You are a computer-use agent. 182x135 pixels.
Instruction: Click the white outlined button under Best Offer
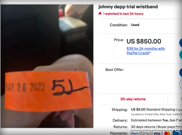181,84
